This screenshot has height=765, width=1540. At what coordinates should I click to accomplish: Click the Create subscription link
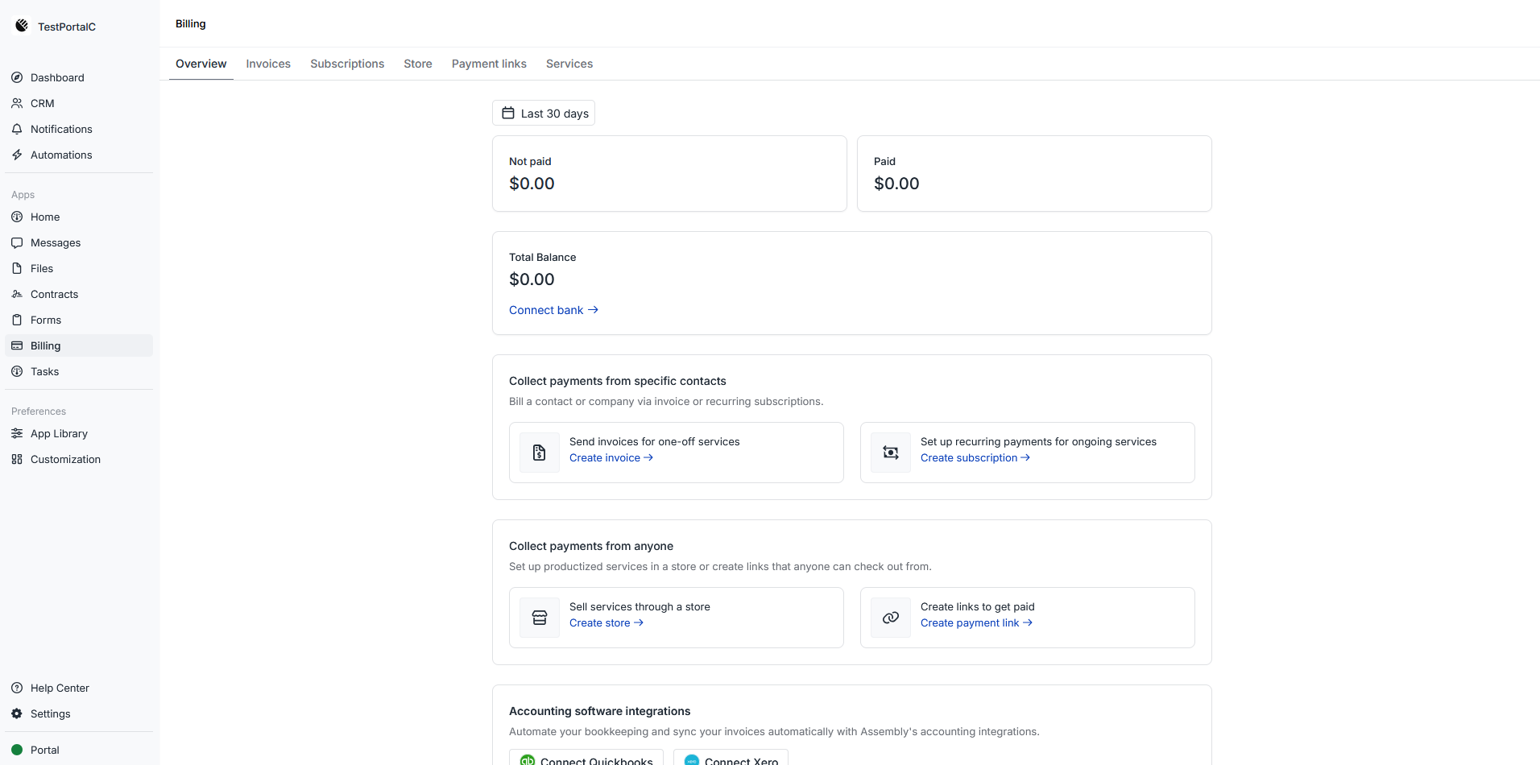coord(975,458)
